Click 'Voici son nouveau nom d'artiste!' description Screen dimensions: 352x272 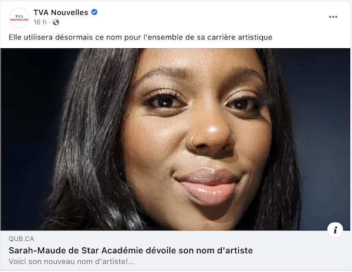click(72, 261)
